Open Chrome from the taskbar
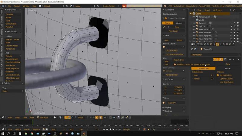The width and height of the screenshot is (242, 136). [x=32, y=134]
